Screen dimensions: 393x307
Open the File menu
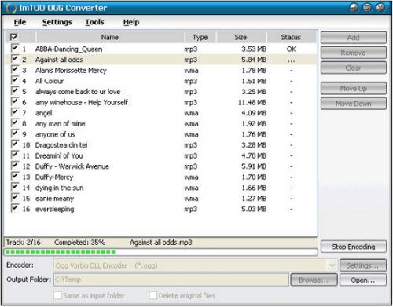tap(20, 22)
